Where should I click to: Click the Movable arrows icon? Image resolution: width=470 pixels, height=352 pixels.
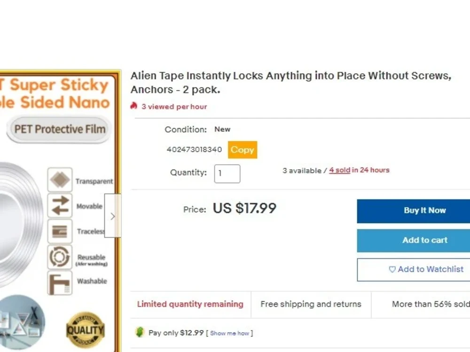tap(60, 206)
